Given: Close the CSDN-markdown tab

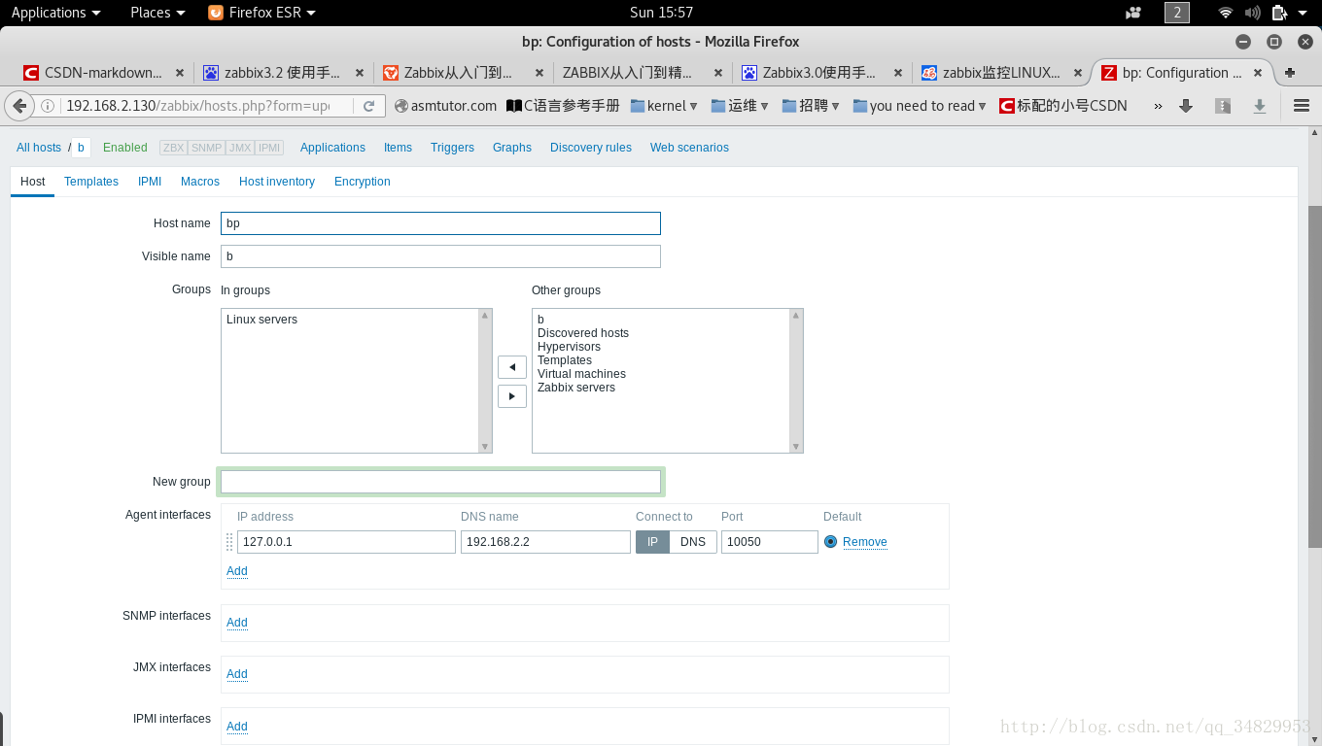Looking at the screenshot, I should [x=180, y=73].
